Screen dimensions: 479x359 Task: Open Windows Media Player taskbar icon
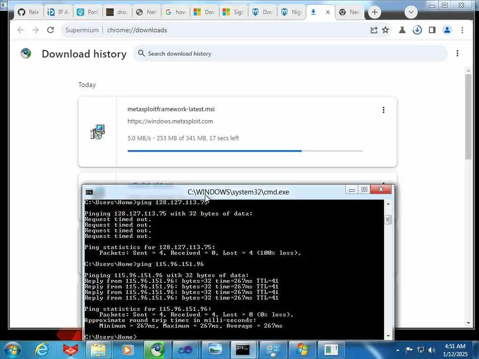coord(127,350)
